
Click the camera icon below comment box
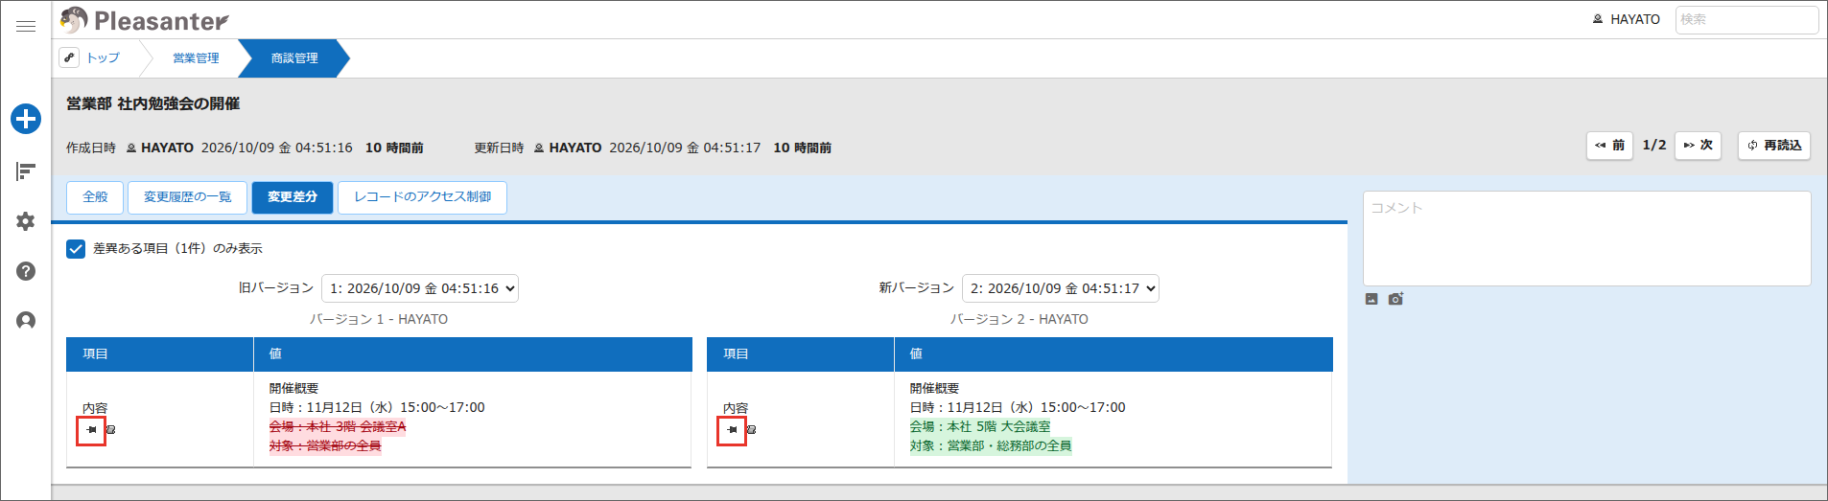[1395, 299]
